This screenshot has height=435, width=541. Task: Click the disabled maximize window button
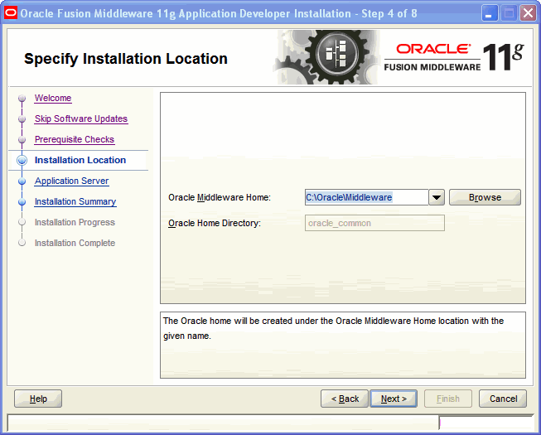[509, 13]
